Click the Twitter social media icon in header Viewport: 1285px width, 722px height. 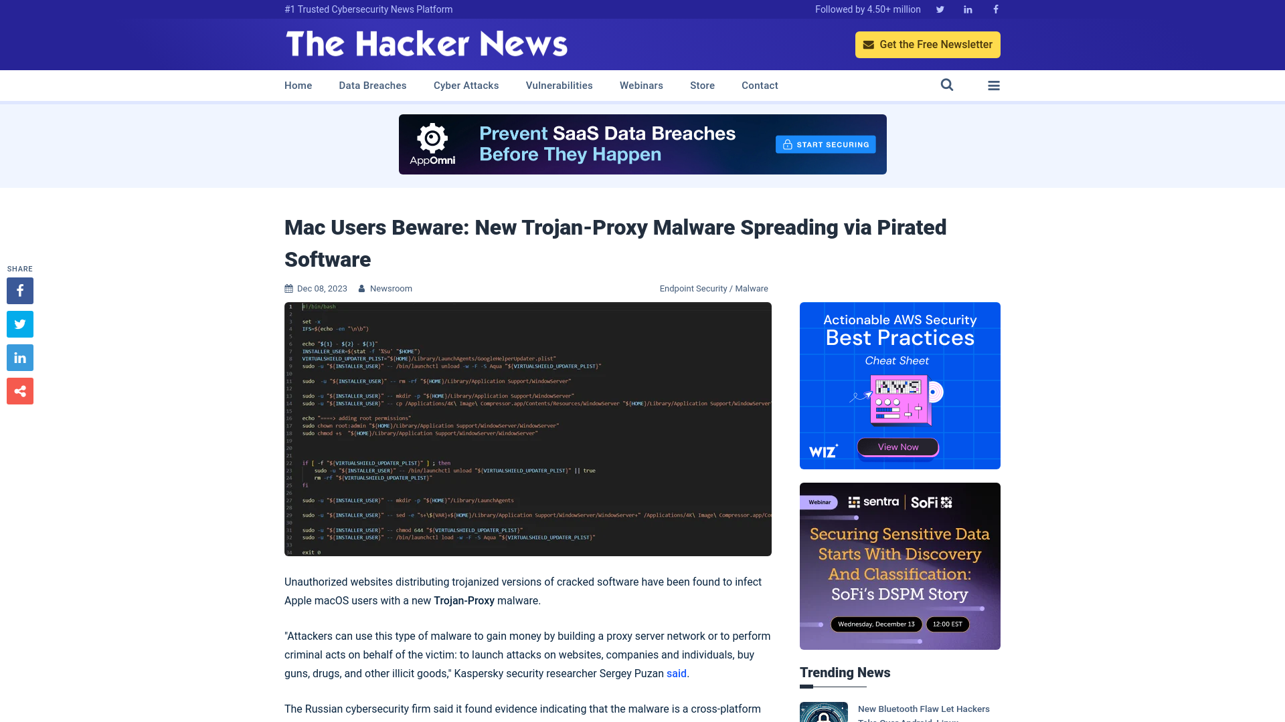click(940, 9)
